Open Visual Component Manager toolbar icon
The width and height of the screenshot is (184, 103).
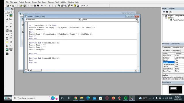(78, 6)
